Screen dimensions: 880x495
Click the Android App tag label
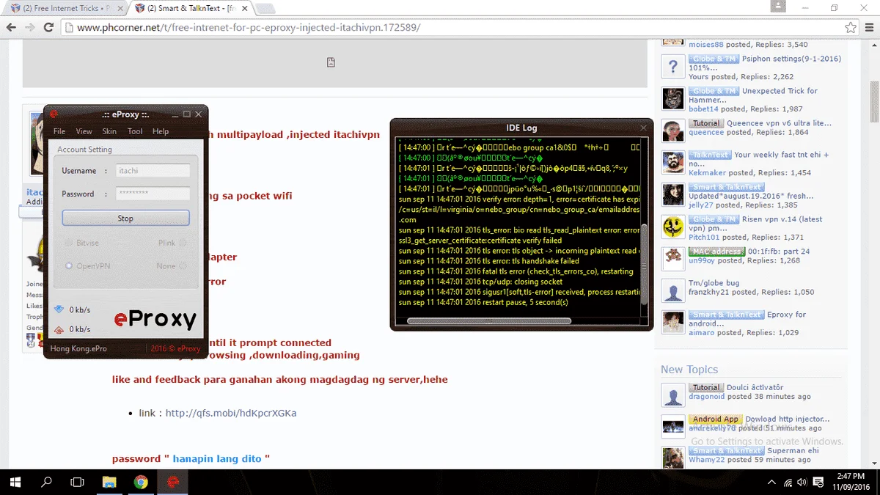tap(715, 419)
